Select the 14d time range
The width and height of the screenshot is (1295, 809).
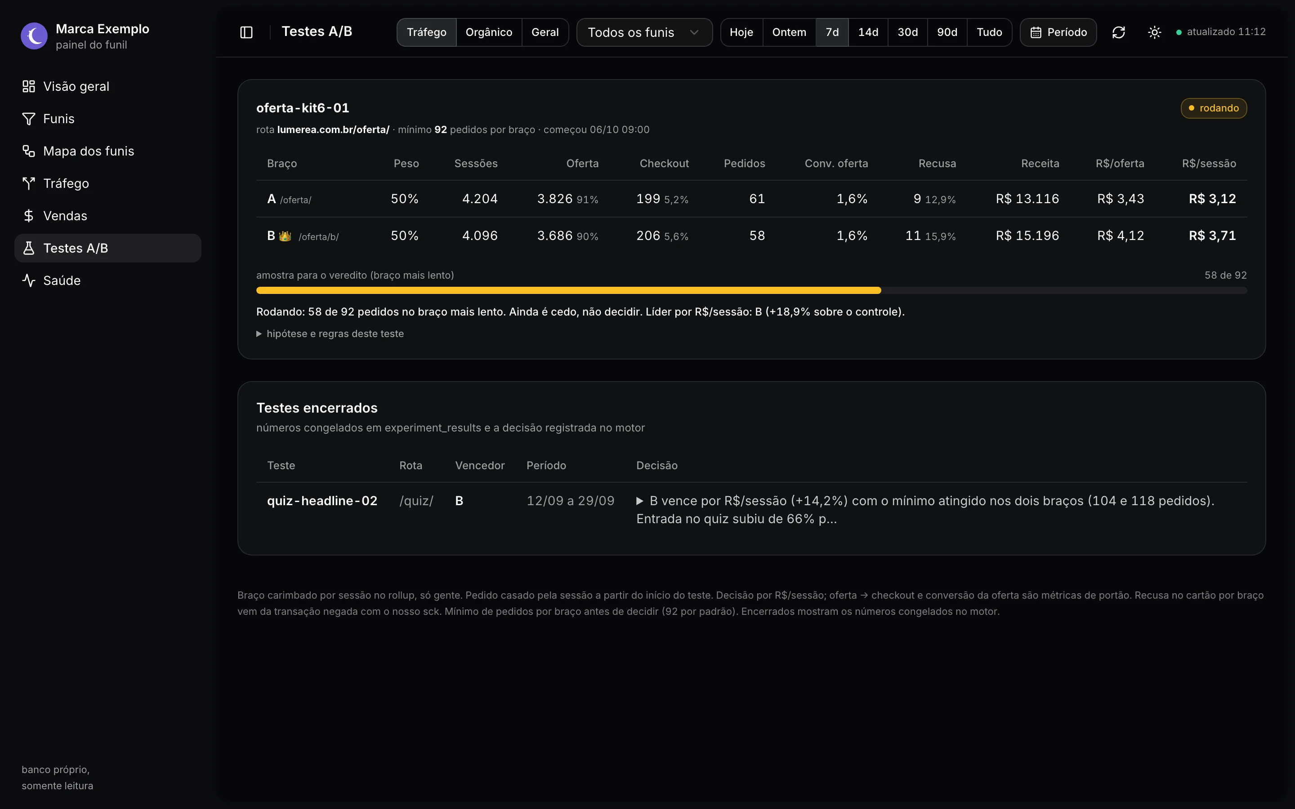[x=868, y=32]
